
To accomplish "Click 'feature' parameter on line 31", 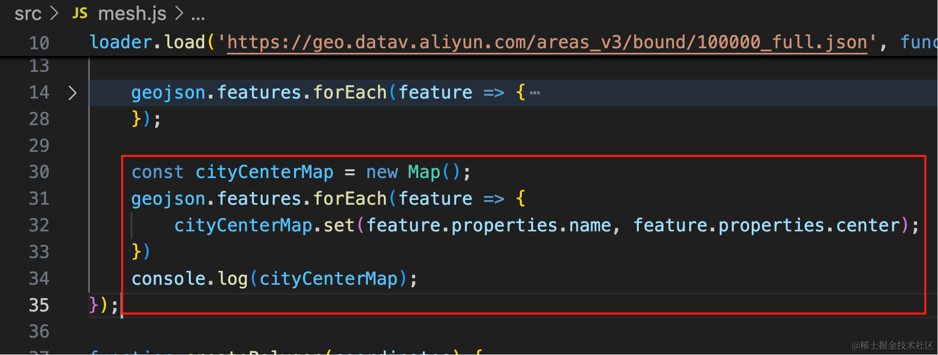I will tap(435, 199).
